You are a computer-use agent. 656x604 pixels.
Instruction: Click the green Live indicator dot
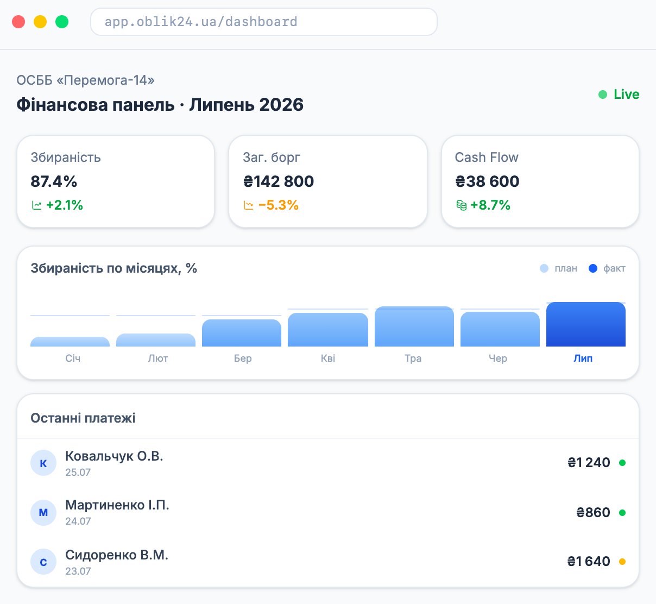(603, 95)
